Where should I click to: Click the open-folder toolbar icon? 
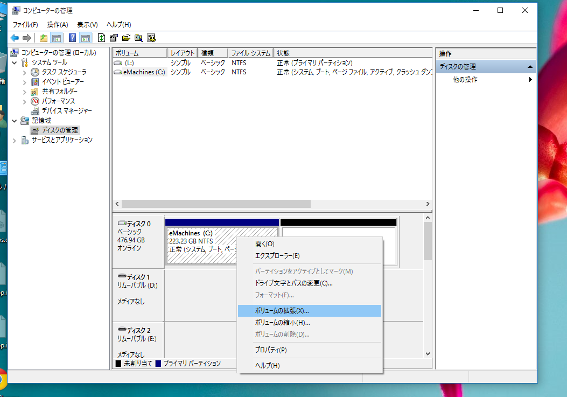click(126, 38)
